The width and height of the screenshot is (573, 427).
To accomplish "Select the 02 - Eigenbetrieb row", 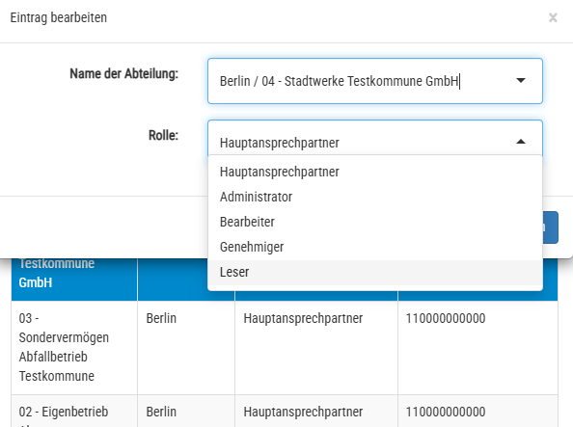I will (x=285, y=411).
